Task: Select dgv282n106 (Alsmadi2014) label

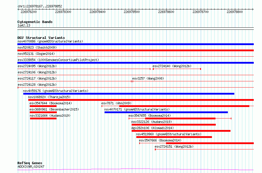Action: tap(152, 128)
